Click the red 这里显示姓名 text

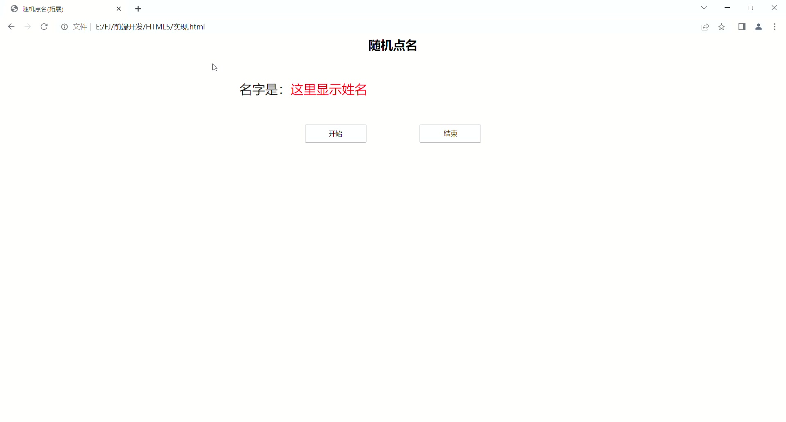[x=328, y=90]
